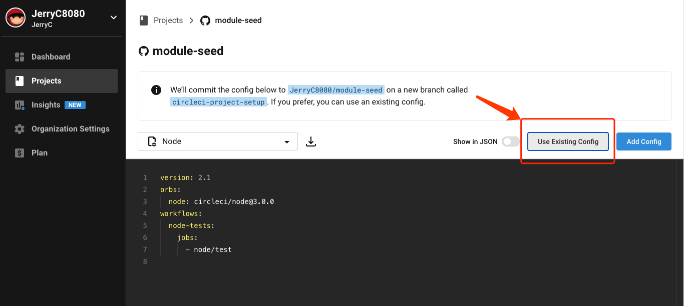Click the GitHub icon in breadcrumb
Screen dimensions: 684x306
pyautogui.click(x=205, y=20)
